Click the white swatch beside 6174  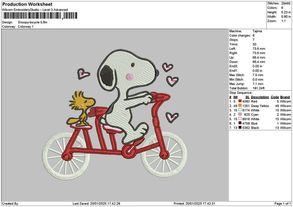240,110
